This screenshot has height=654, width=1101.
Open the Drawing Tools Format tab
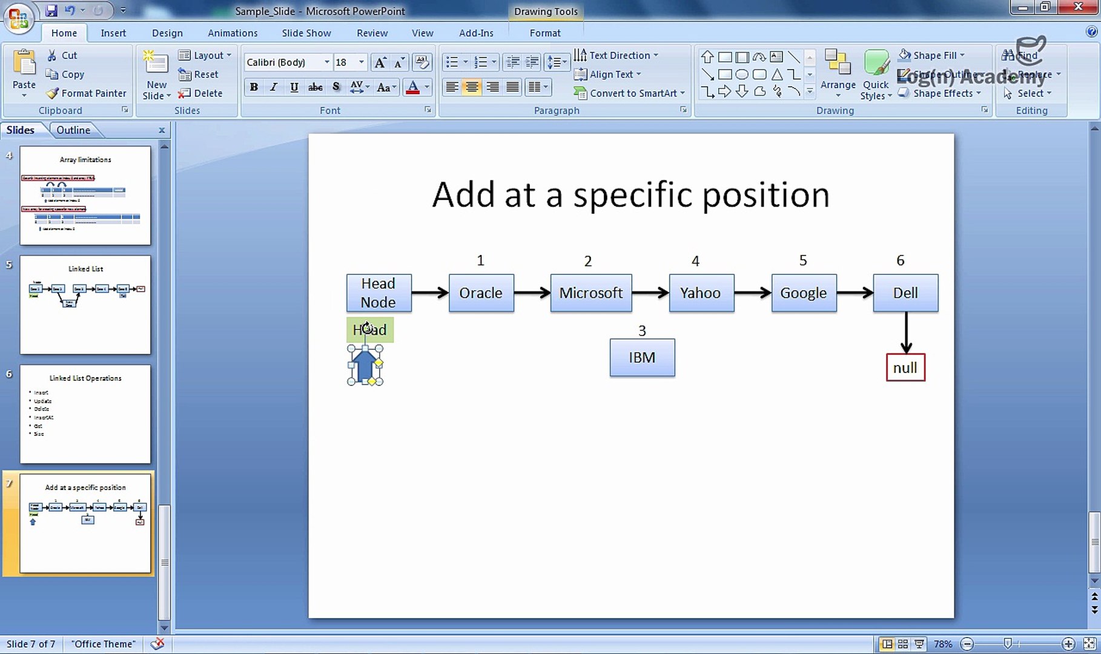(545, 33)
